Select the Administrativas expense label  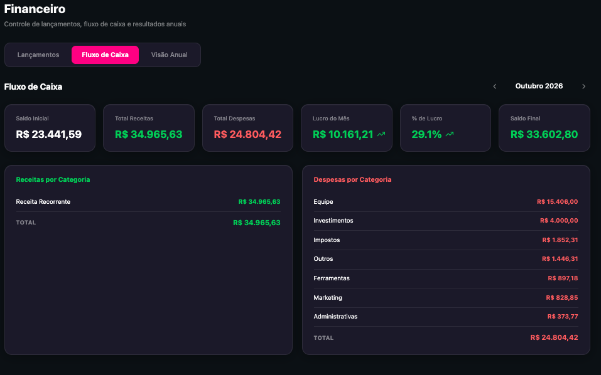[x=335, y=317]
